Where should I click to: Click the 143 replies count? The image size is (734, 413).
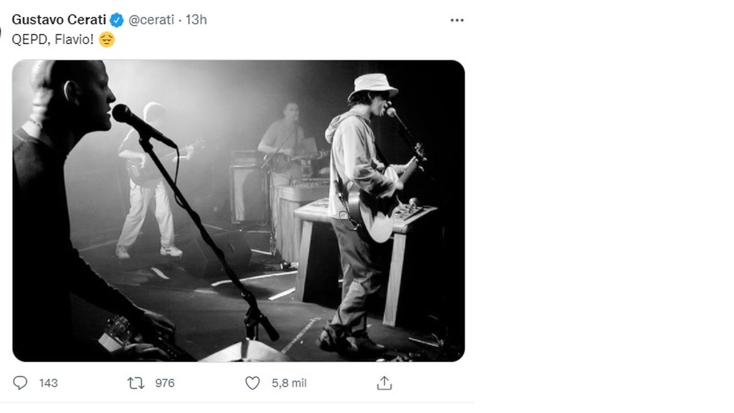(48, 383)
